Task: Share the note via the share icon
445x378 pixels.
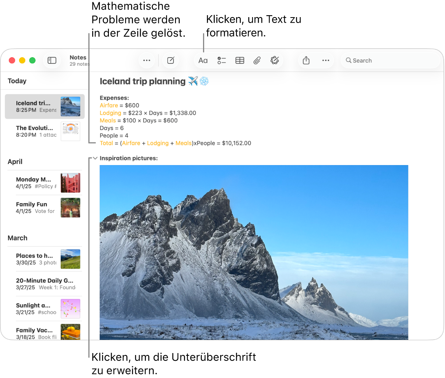Action: (306, 60)
